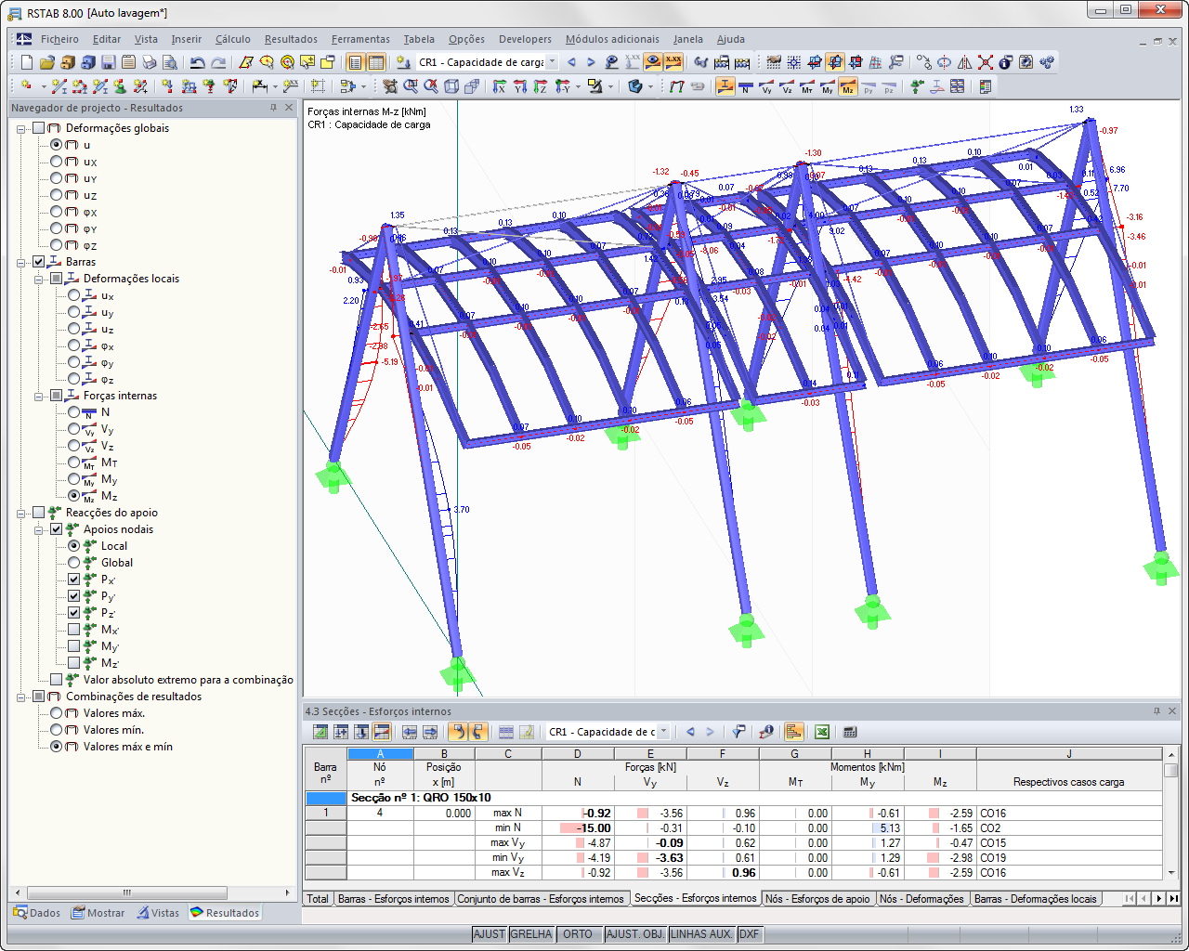Screen dimensions: 1189x951
Task: Click the ORTO status bar button
Action: [578, 934]
